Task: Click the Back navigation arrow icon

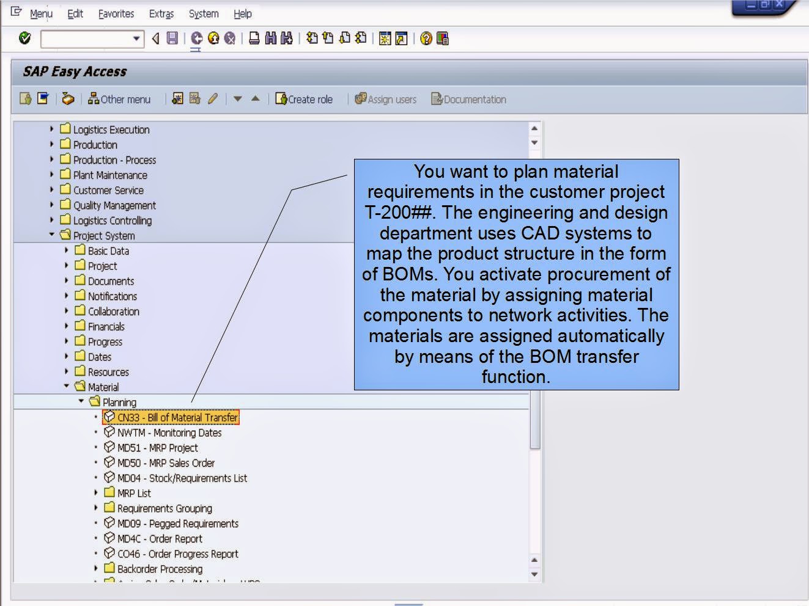Action: [x=197, y=38]
